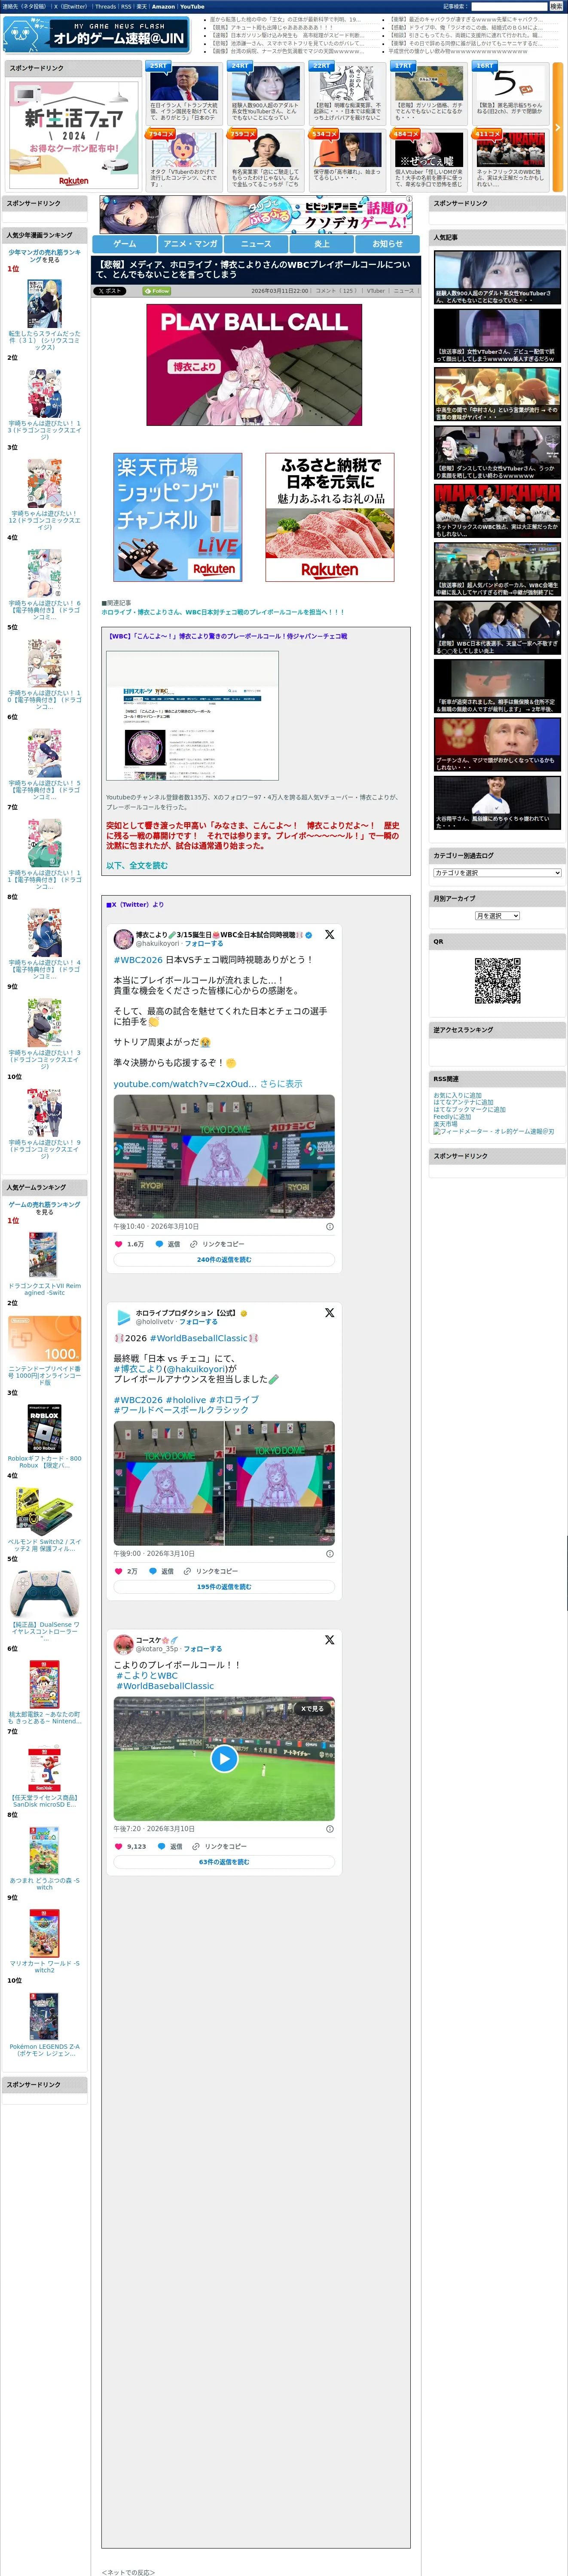Viewport: 568px width, 2576px height.
Task: Open the 新生活フェア 2024 banner
Action: pos(73,134)
